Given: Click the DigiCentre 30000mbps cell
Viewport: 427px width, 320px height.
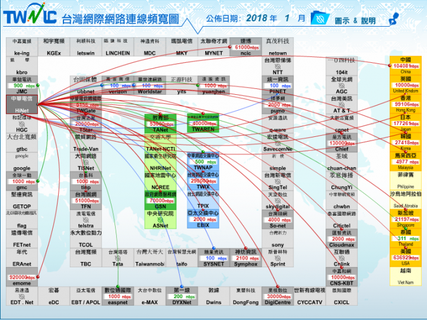Looking at the screenshot, I should pyautogui.click(x=278, y=296).
